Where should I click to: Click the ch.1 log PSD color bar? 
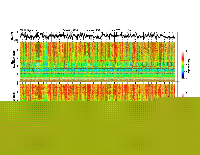[183, 65]
